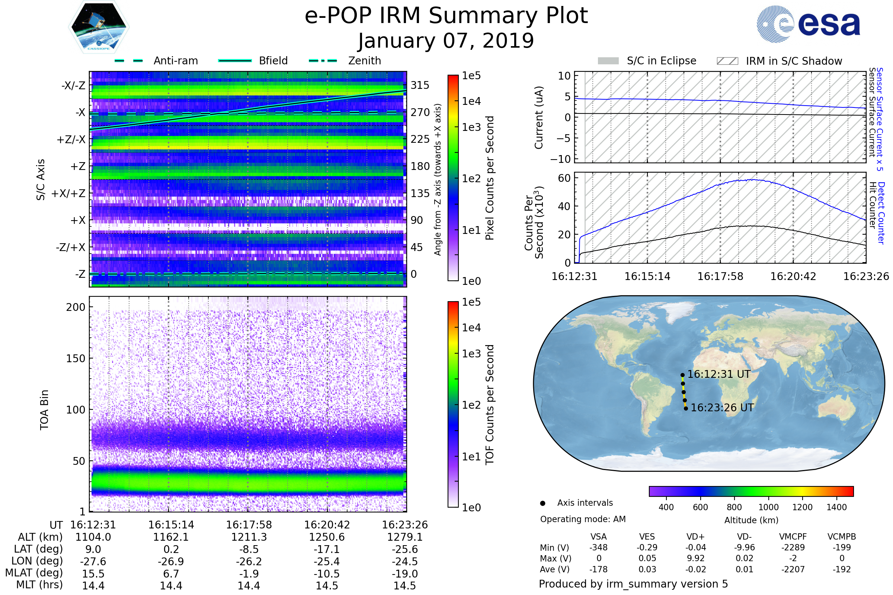Click the Produced by irm_summary version 5 text
The width and height of the screenshot is (893, 595).
coord(633,583)
